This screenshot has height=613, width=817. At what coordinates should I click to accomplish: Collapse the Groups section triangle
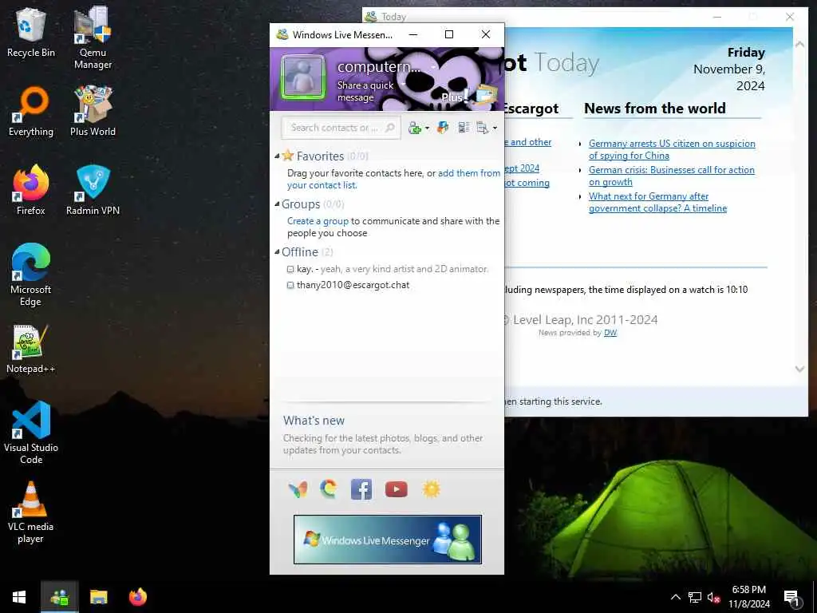point(277,204)
